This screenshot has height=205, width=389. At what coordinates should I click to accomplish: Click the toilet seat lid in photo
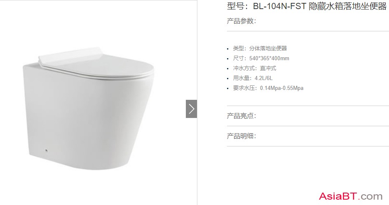tap(96, 64)
